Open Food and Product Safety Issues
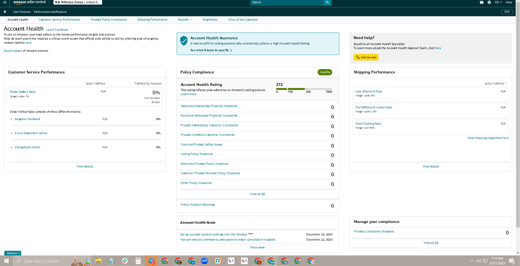Screen dimensions: 520x266 (x=202, y=145)
